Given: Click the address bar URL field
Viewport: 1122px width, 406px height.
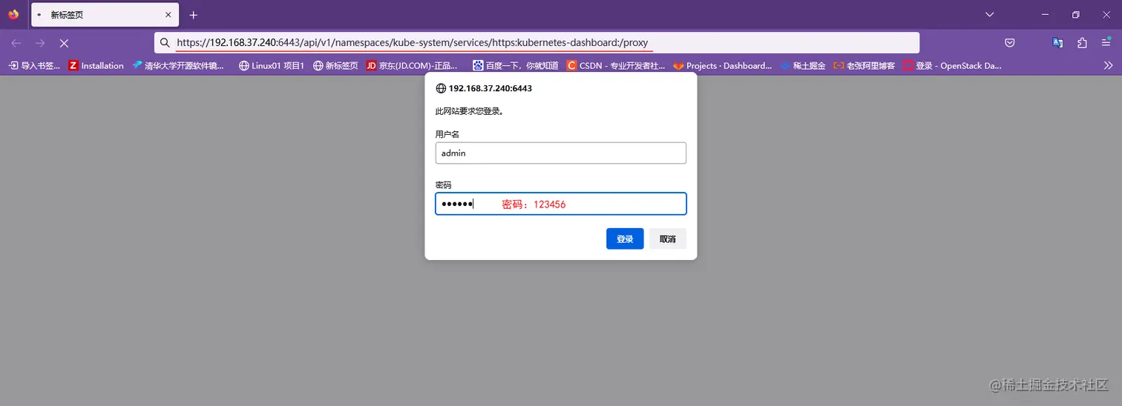Looking at the screenshot, I should click(537, 43).
